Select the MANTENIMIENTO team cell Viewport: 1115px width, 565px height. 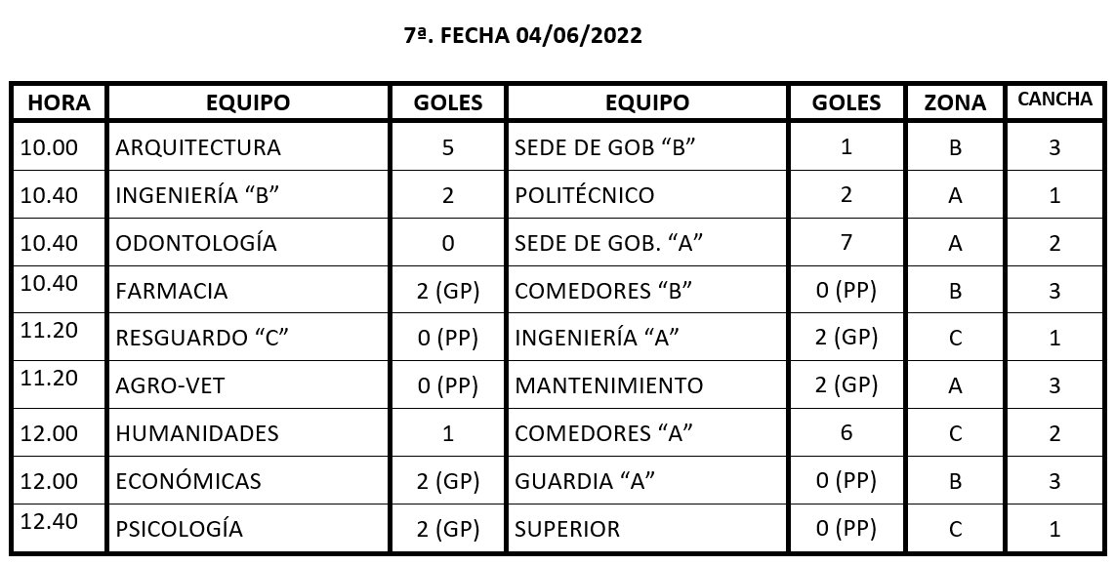[647, 385]
